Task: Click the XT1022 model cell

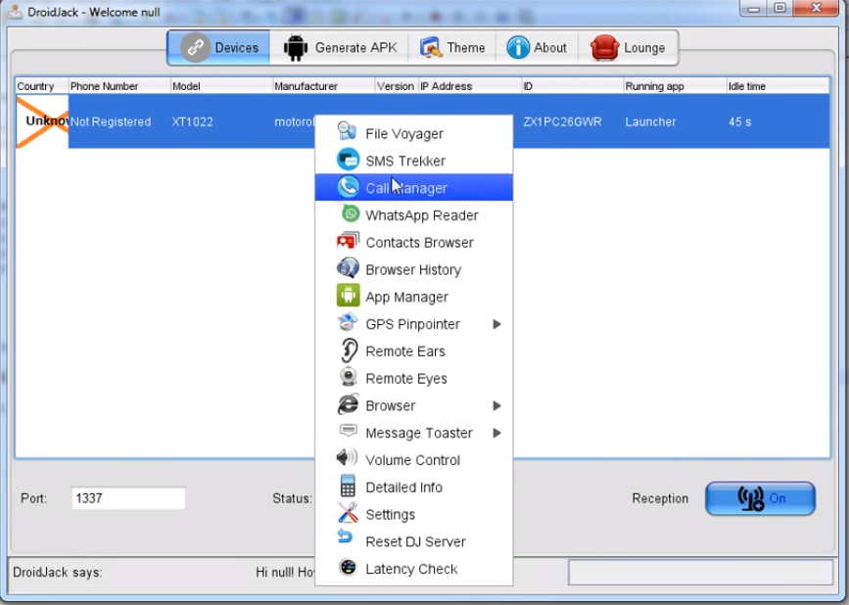Action: (221, 121)
